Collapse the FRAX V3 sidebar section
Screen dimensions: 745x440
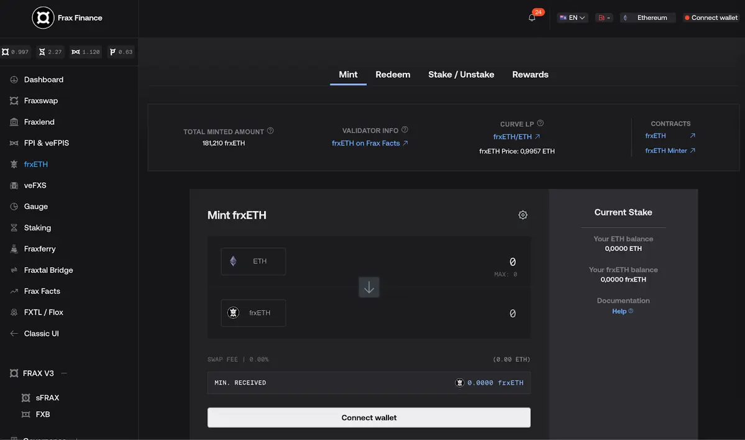click(x=64, y=374)
